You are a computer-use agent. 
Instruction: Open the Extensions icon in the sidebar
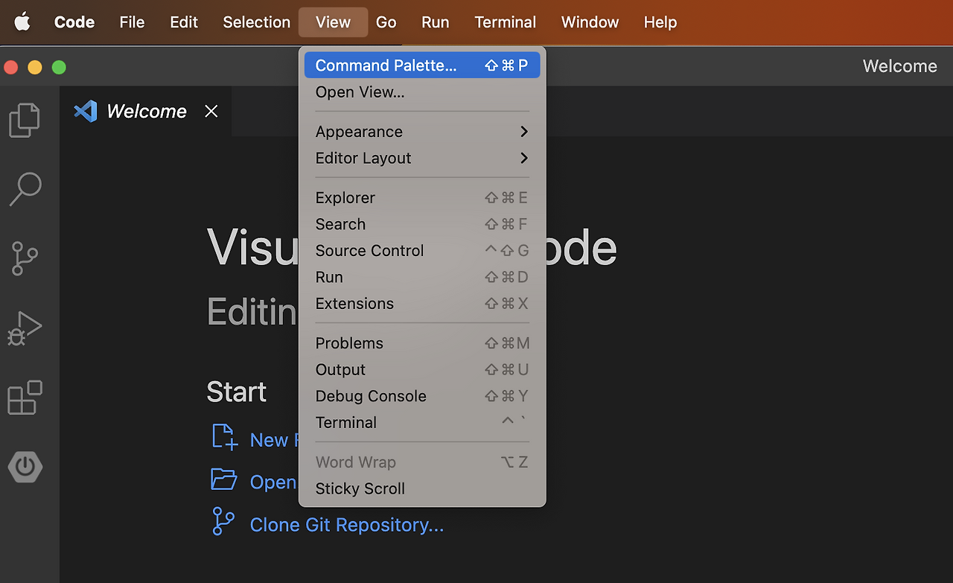coord(25,397)
